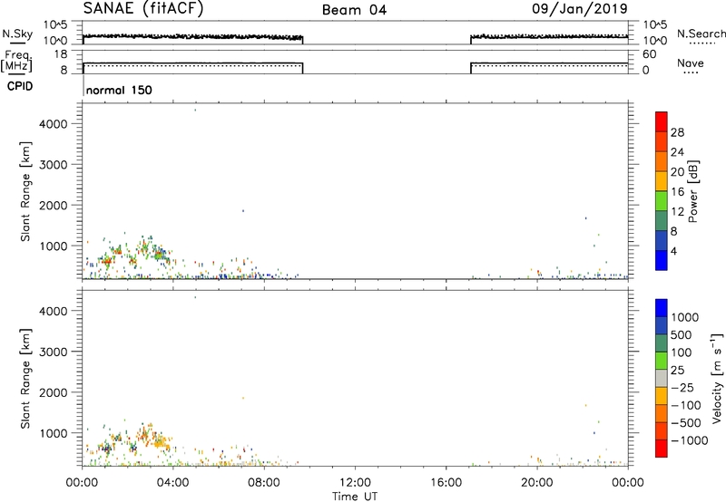Click the 12 label on Power colorbar

pyautogui.click(x=677, y=212)
